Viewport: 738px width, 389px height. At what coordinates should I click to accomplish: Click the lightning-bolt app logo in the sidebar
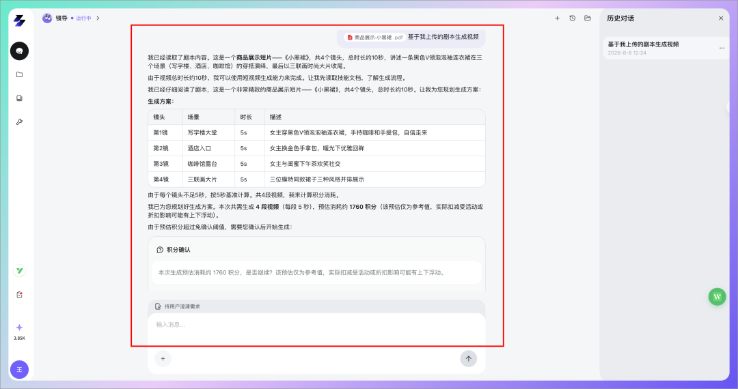click(19, 20)
